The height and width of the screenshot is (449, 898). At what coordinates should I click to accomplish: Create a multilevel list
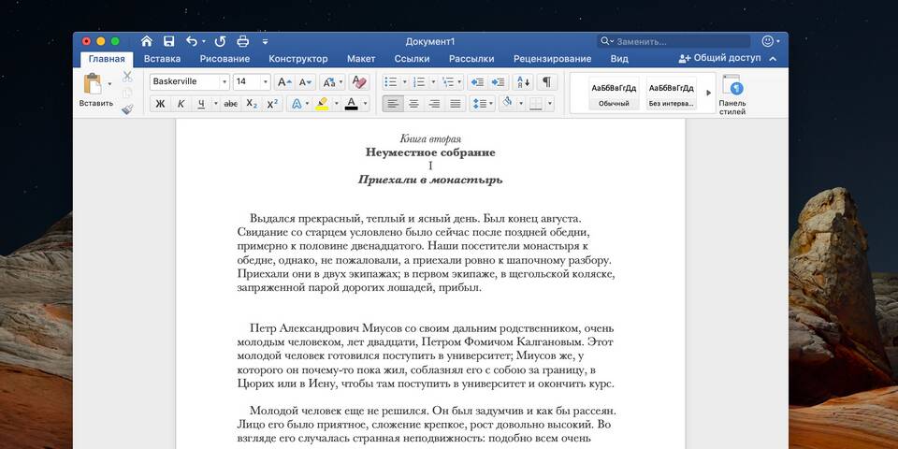[448, 82]
